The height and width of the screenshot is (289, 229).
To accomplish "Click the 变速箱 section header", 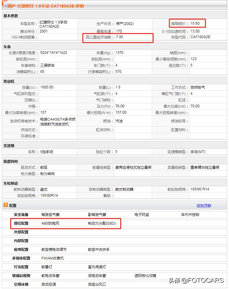I will tap(9, 146).
